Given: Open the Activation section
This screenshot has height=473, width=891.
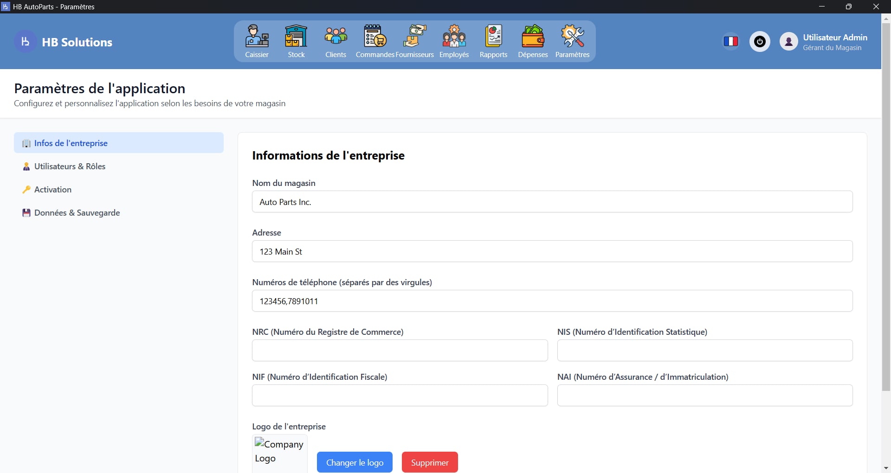Looking at the screenshot, I should (x=53, y=189).
